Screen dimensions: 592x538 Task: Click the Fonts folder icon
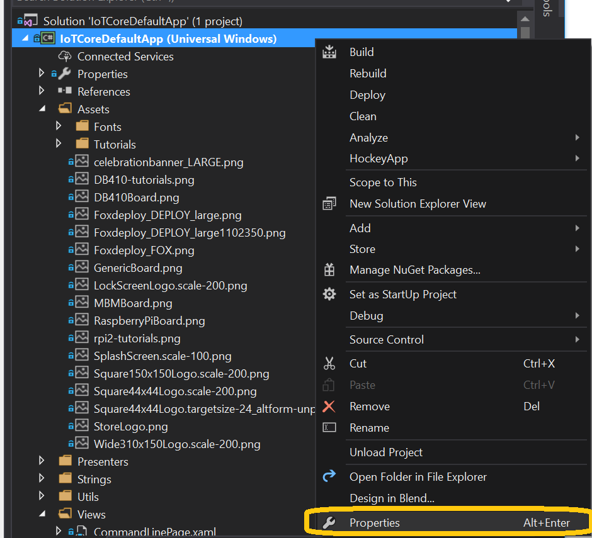(x=82, y=126)
